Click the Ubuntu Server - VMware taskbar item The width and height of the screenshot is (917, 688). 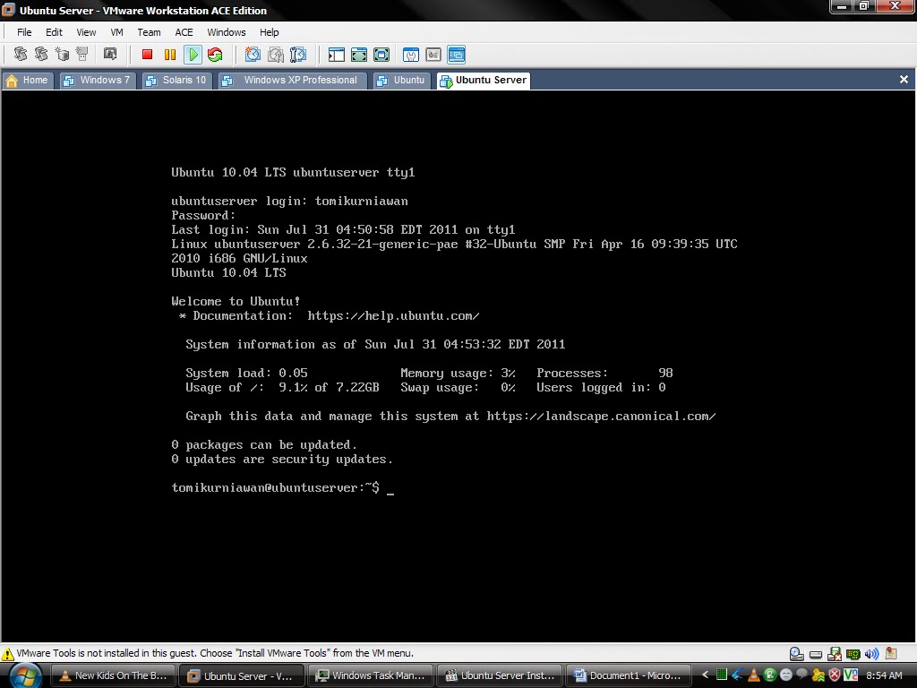point(242,675)
